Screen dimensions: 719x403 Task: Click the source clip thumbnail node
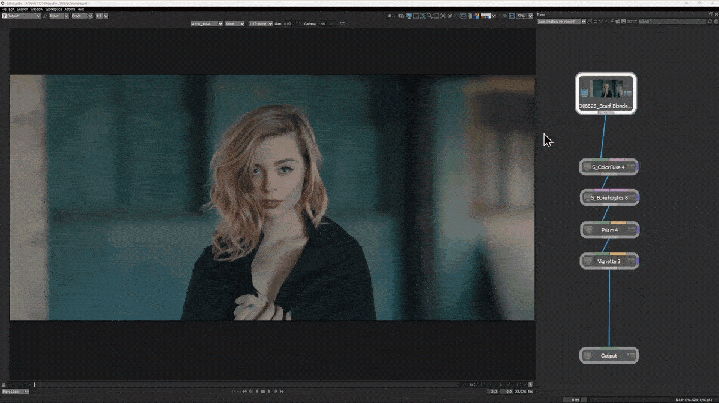click(606, 93)
